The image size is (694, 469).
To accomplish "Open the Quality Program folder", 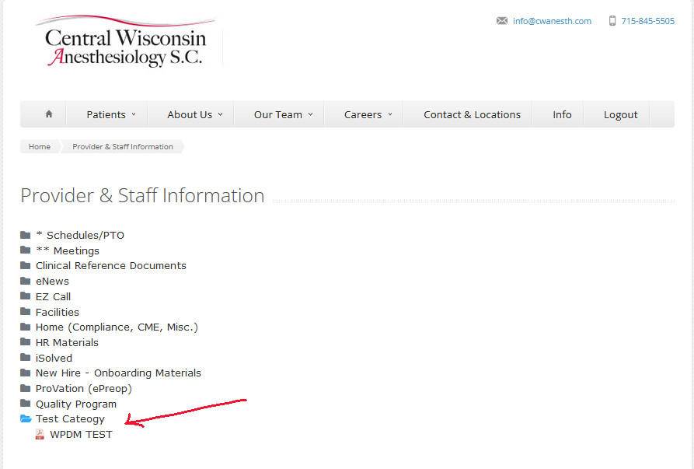I will click(75, 404).
